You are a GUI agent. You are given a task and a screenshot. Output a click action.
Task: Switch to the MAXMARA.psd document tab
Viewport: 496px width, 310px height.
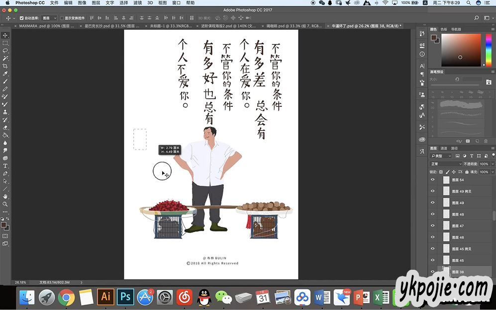tap(38, 26)
